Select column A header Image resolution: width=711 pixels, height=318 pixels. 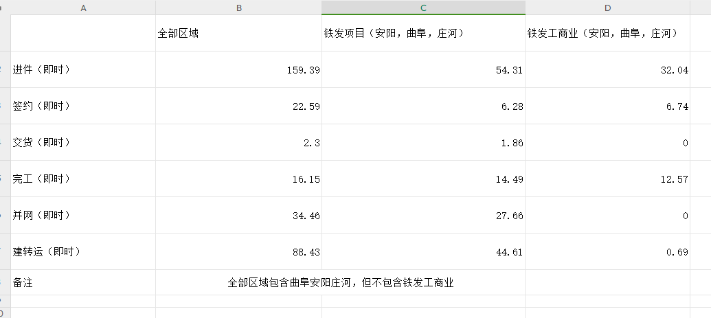pyautogui.click(x=83, y=8)
